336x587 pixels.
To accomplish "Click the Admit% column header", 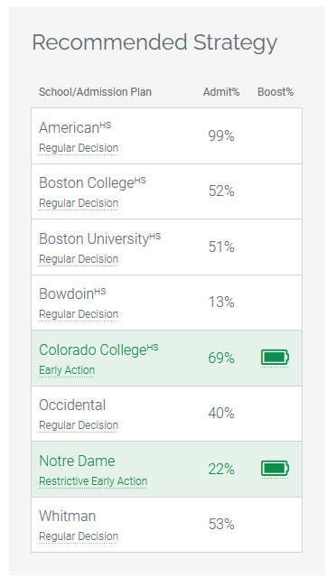I will pos(221,92).
